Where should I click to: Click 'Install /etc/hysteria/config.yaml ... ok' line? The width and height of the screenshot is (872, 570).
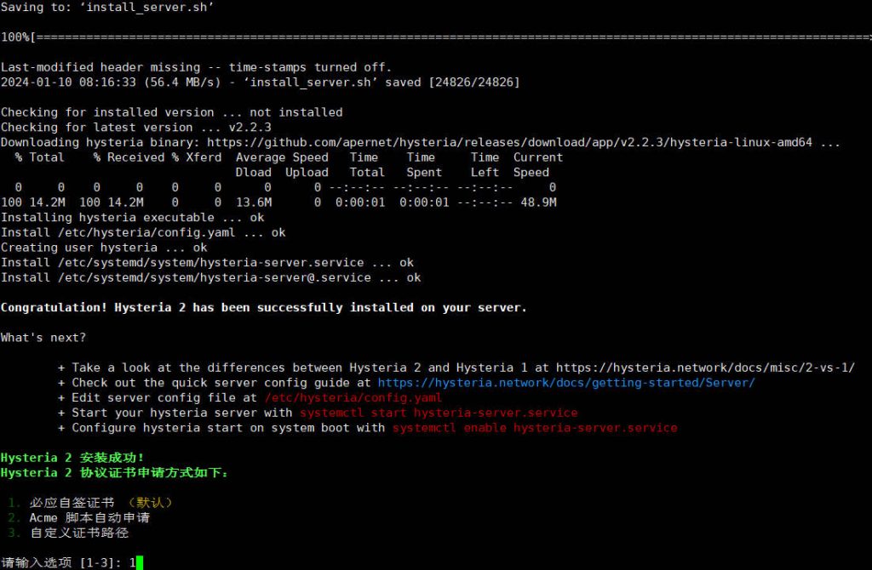143,232
